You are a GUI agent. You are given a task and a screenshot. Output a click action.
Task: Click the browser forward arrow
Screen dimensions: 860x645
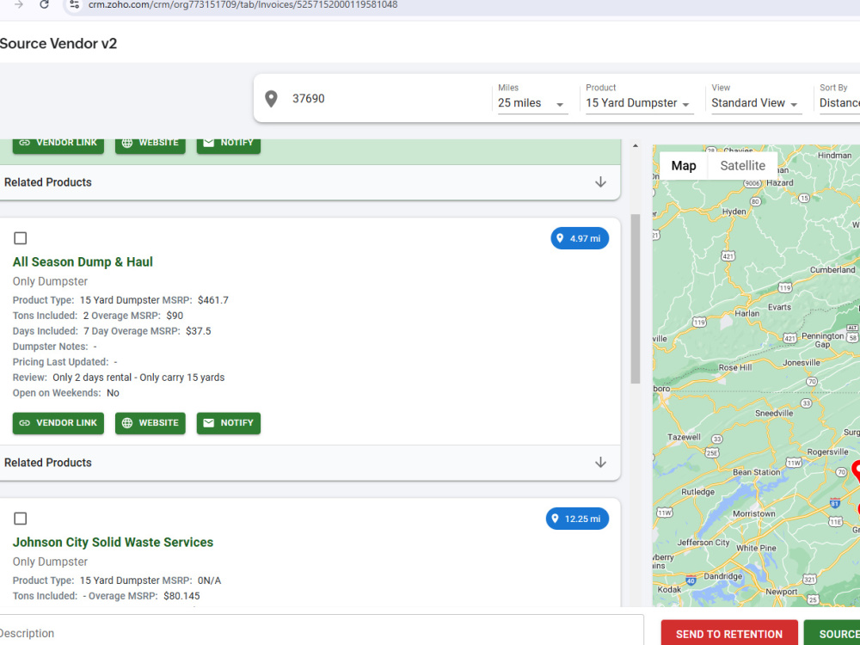[x=19, y=4]
